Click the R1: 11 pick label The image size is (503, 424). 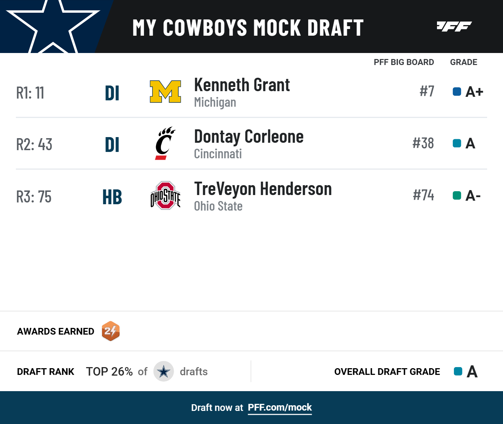click(30, 93)
